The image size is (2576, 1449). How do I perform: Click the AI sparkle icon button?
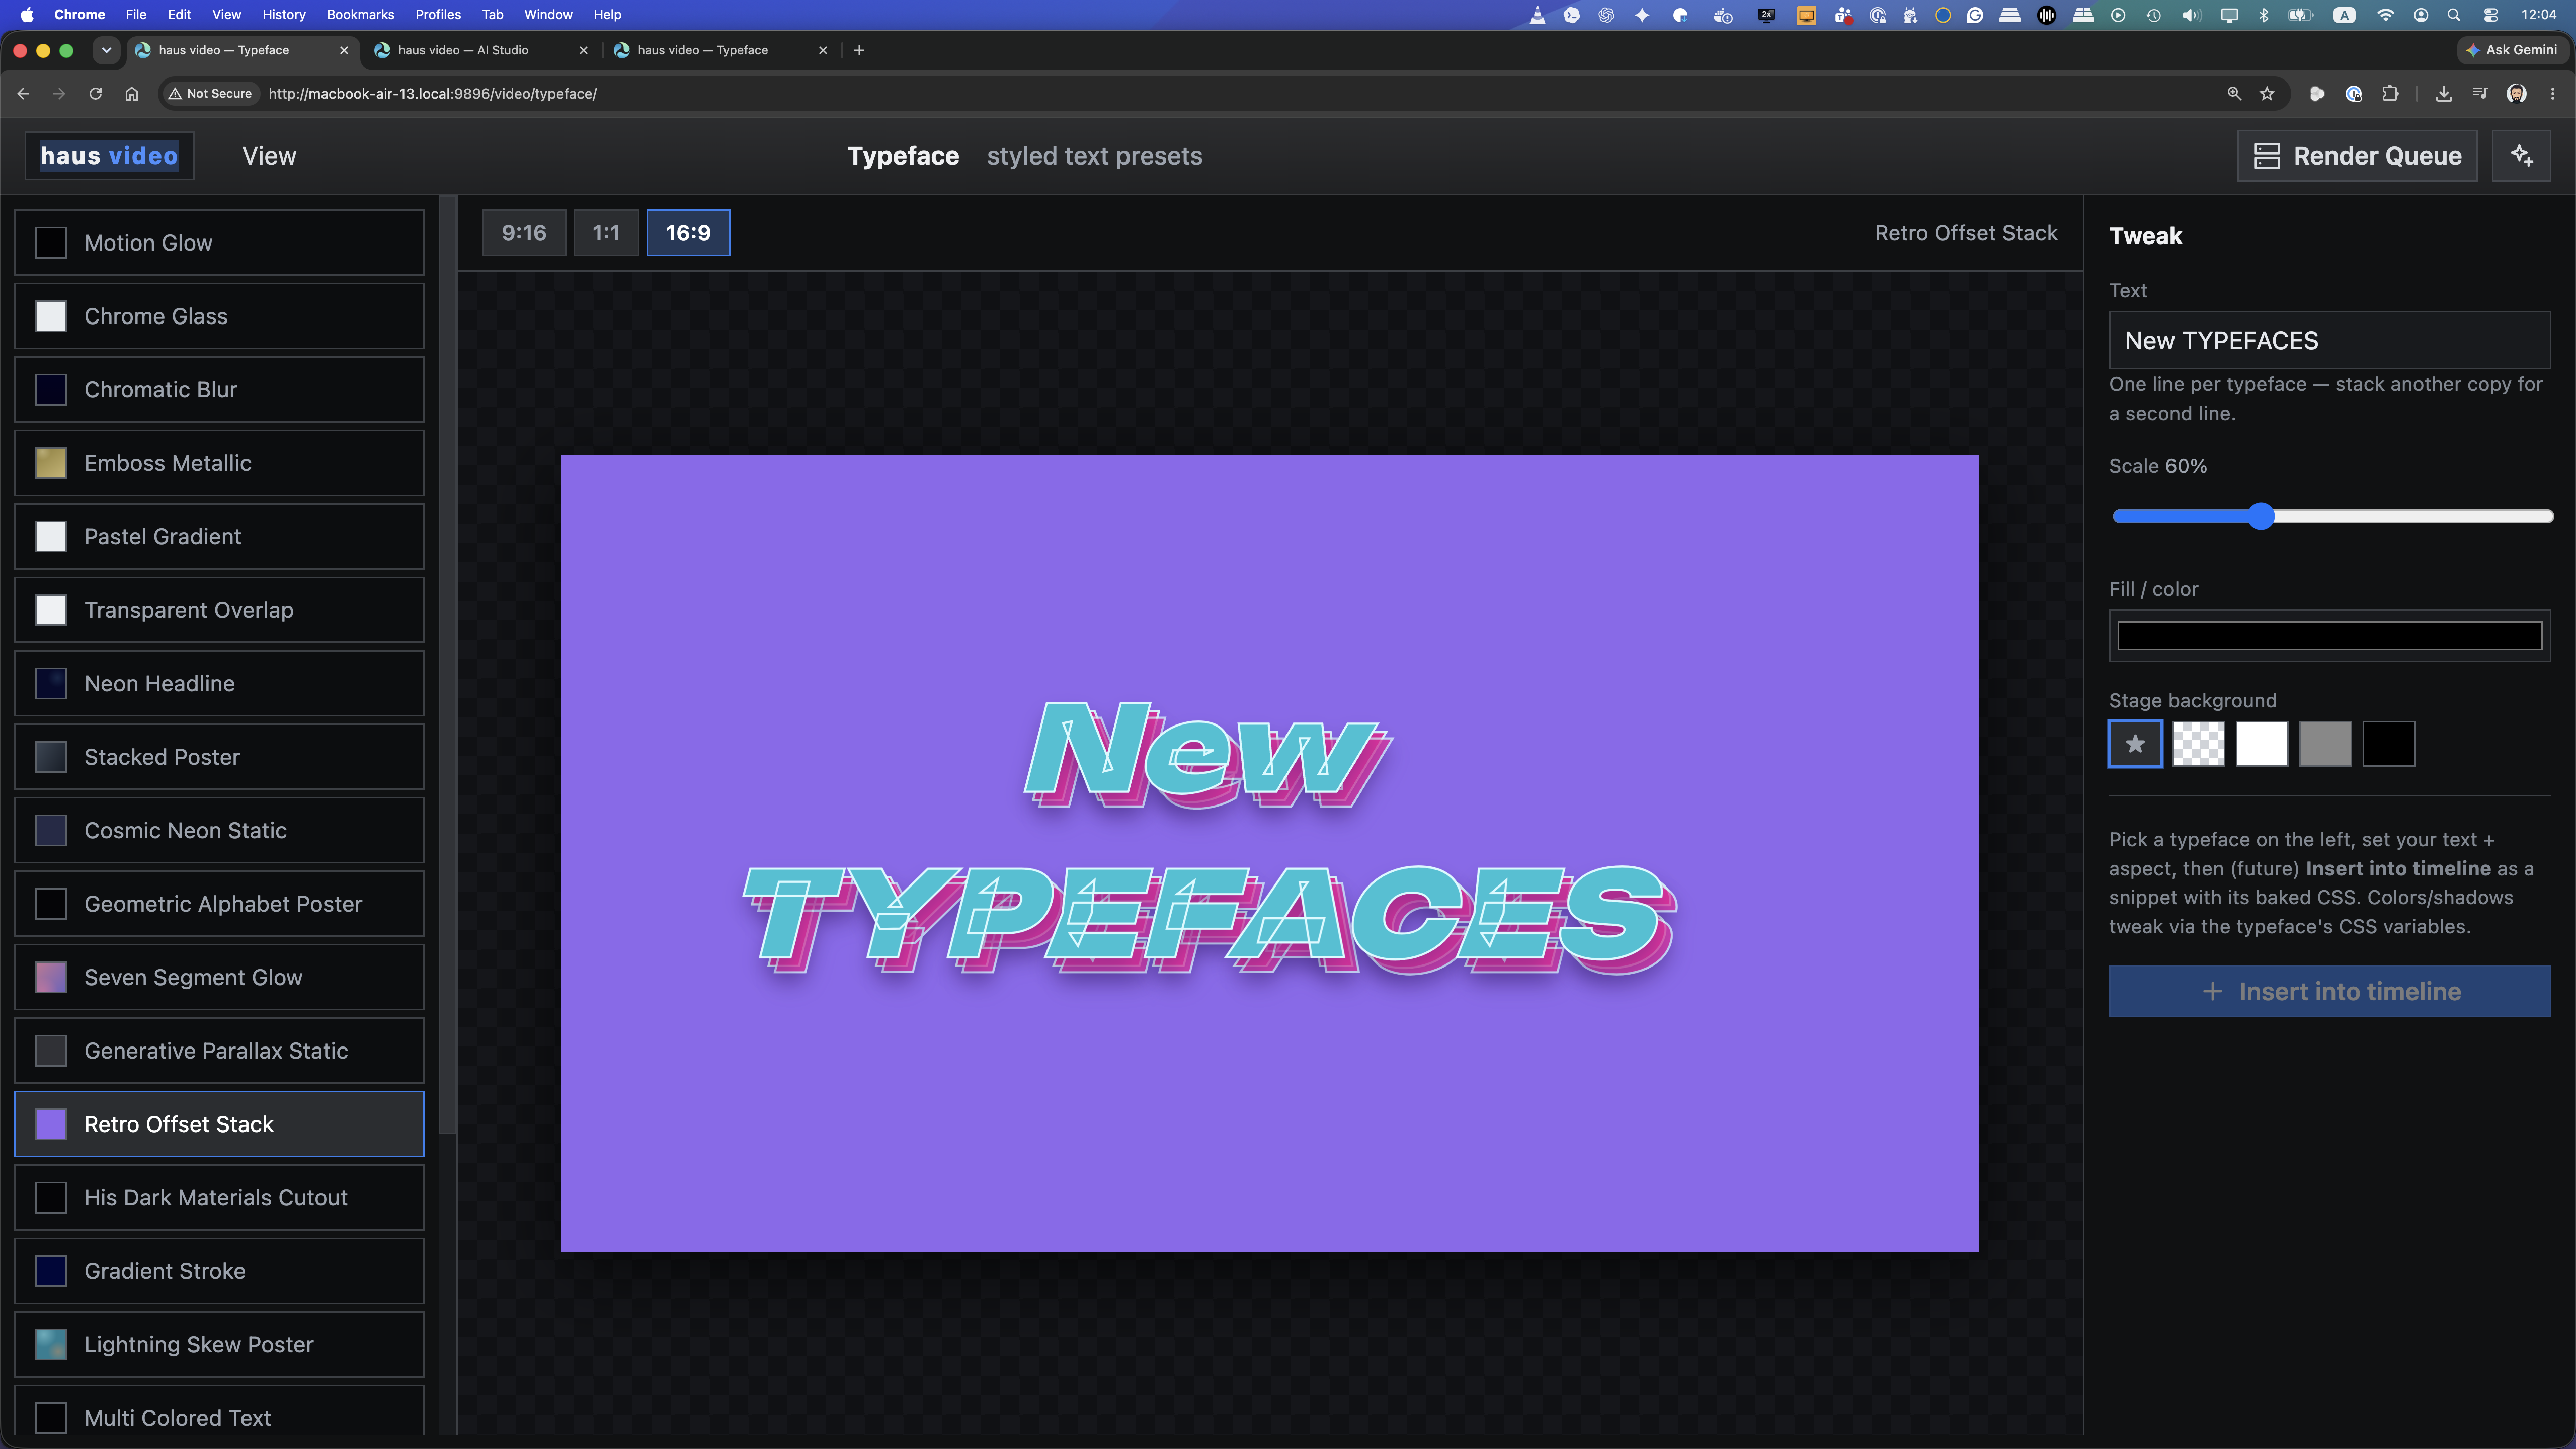(x=2521, y=156)
